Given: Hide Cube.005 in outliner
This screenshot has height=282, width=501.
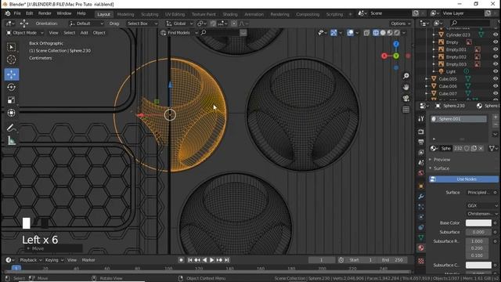Looking at the screenshot, I should 496,78.
